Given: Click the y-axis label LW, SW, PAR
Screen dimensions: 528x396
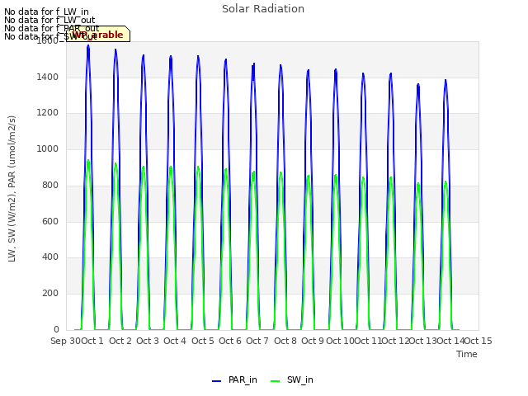Looking at the screenshot, I should pos(12,189).
